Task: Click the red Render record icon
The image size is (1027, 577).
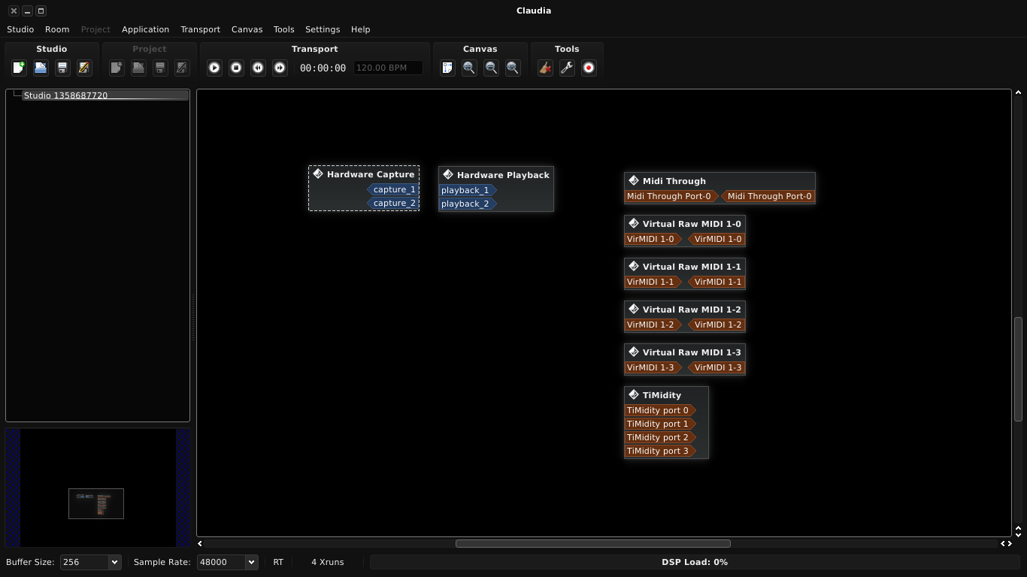Action: pos(589,68)
